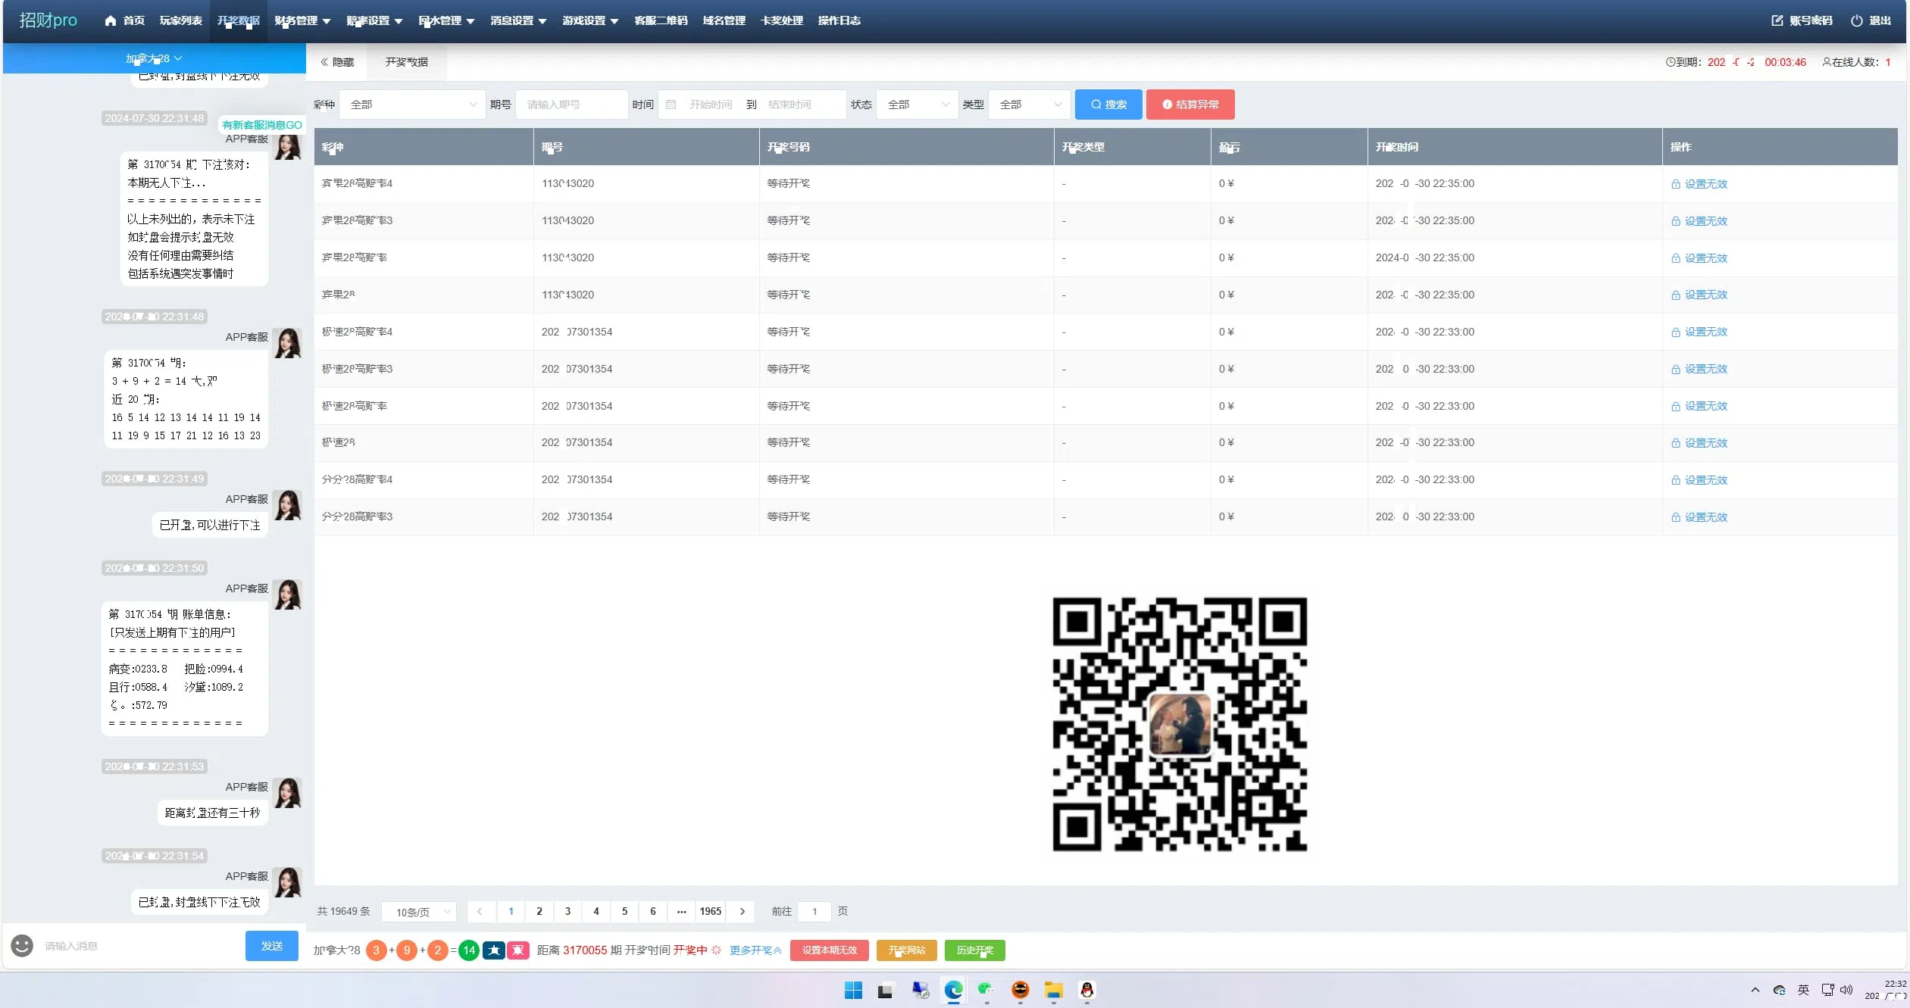This screenshot has height=1008, width=1910.
Task: Change the 10条/页 page size dropdown
Action: click(x=419, y=912)
